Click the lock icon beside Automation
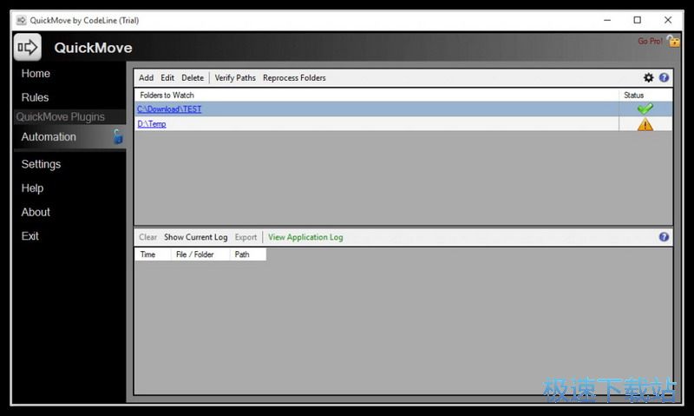Image resolution: width=694 pixels, height=416 pixels. tap(118, 136)
